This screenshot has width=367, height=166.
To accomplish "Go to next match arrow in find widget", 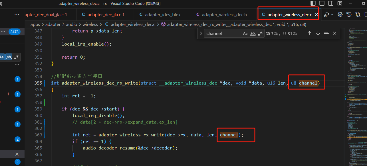I will click(318, 33).
